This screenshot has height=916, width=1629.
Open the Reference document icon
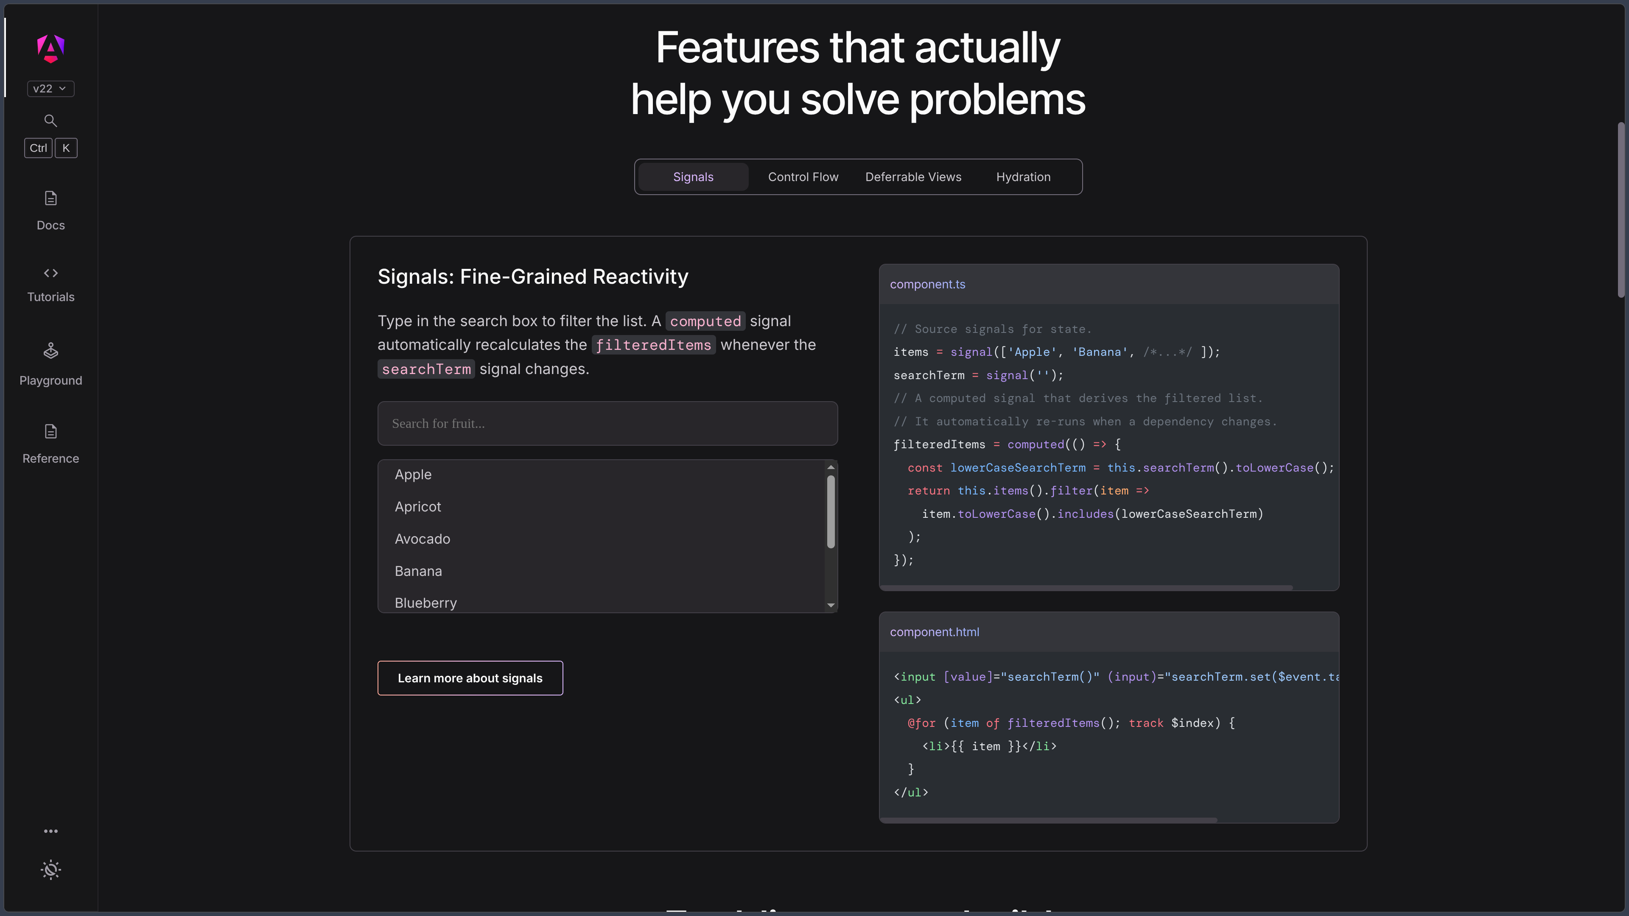[50, 431]
